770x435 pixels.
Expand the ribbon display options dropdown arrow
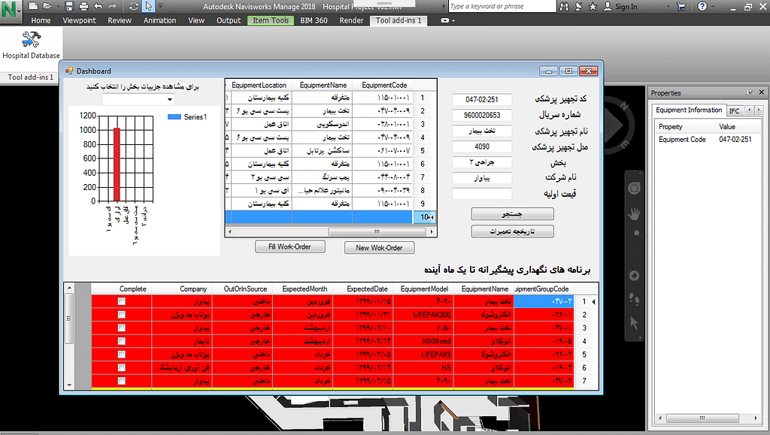click(453, 20)
